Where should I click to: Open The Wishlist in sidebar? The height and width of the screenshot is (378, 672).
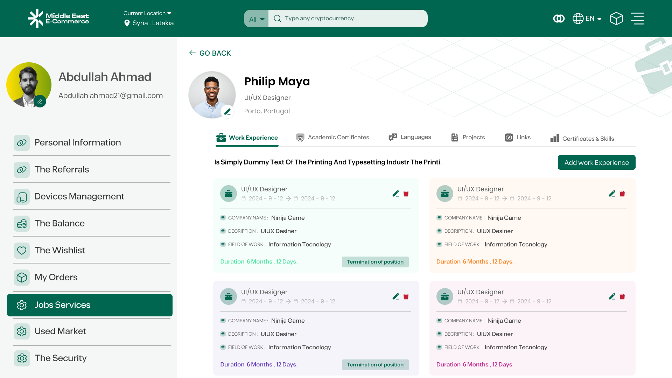59,250
